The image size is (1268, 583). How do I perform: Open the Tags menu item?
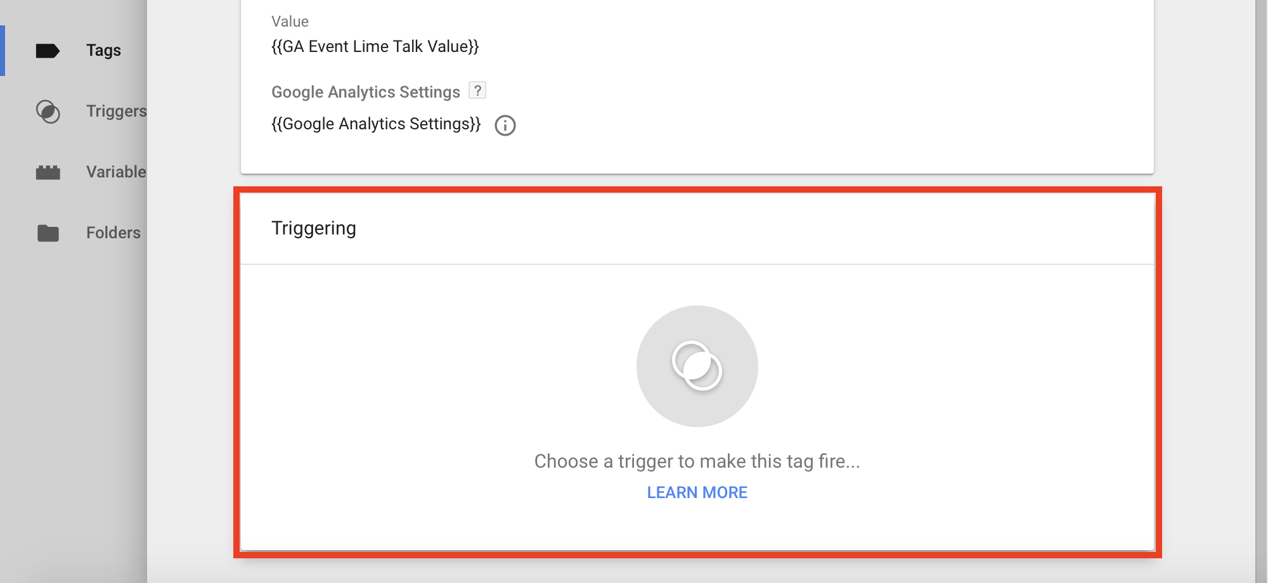point(103,51)
